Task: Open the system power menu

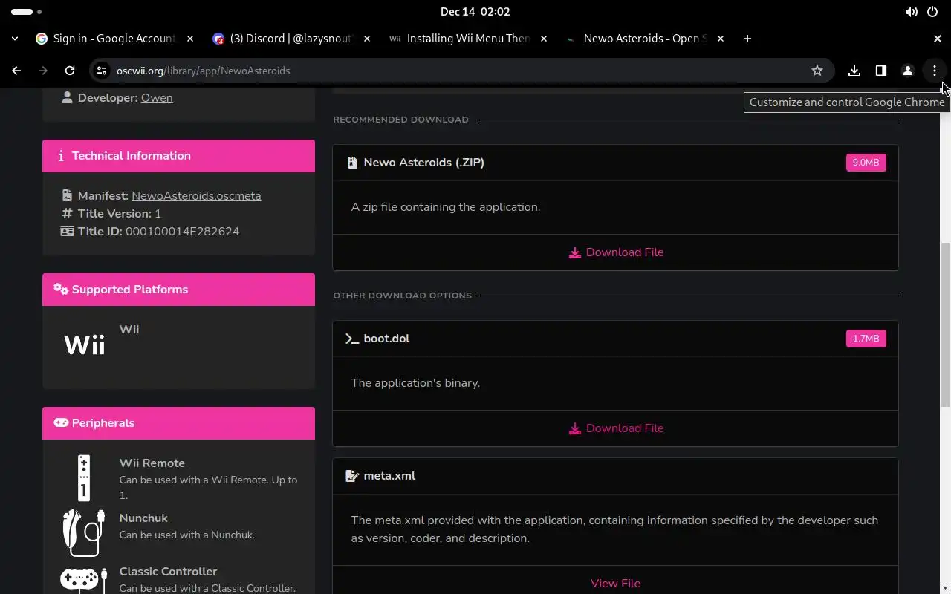Action: click(x=932, y=12)
